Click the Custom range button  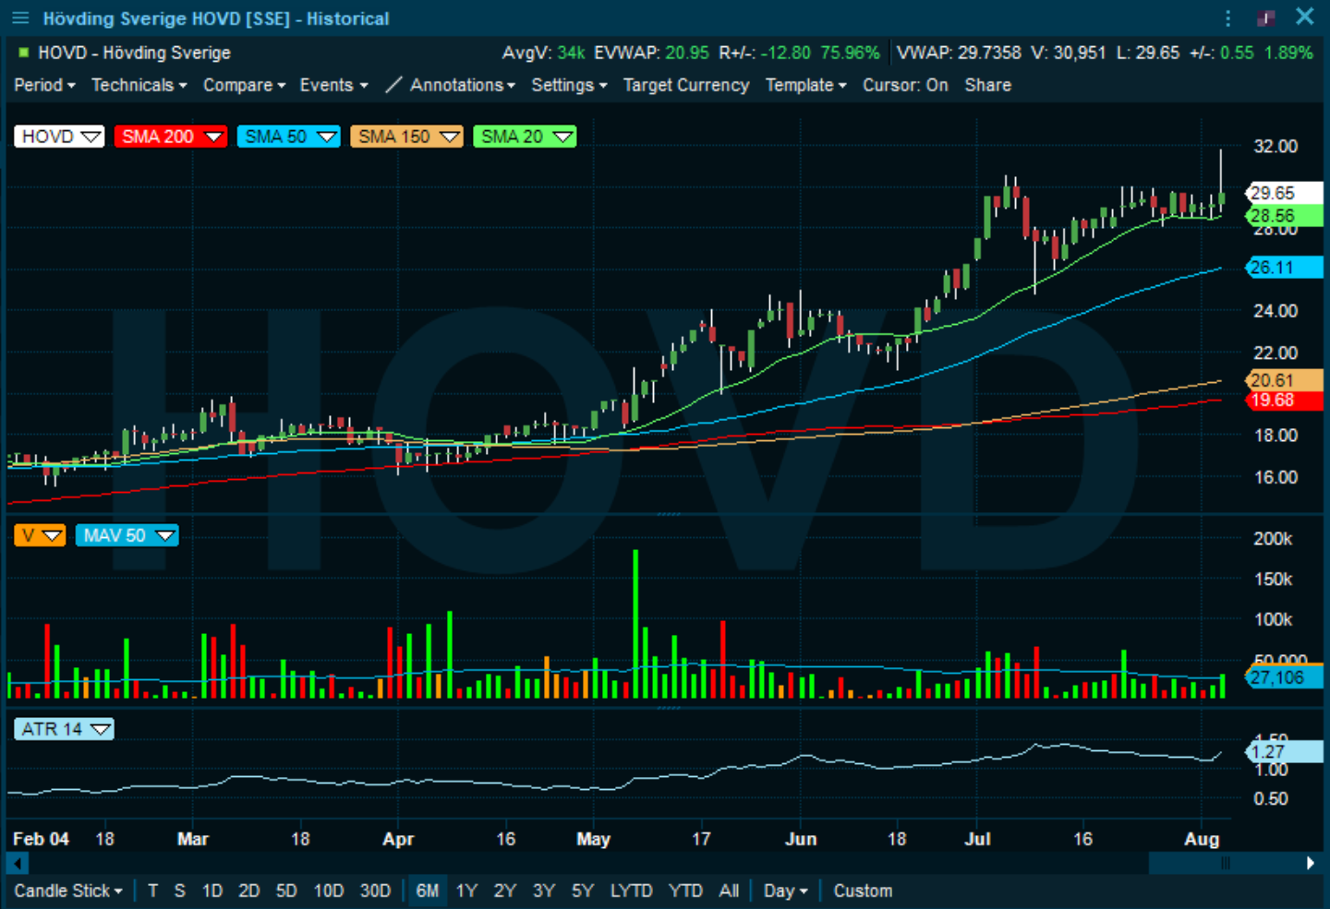point(863,891)
